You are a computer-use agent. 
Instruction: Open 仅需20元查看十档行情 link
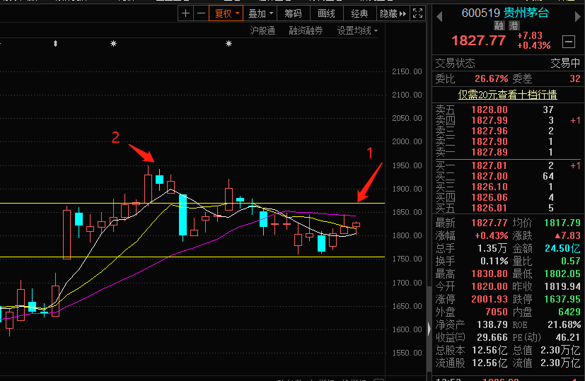pos(507,95)
